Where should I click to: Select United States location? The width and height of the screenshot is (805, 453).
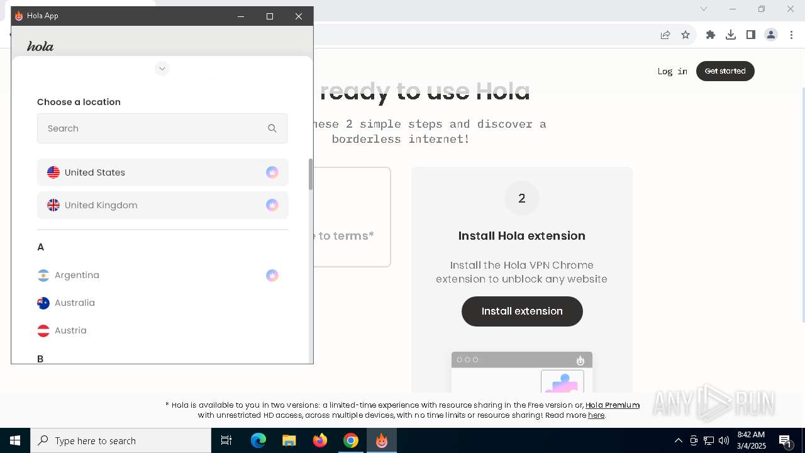click(162, 172)
